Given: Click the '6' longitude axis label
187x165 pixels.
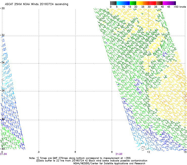Looking at the screenshot, I should pos(75,152).
